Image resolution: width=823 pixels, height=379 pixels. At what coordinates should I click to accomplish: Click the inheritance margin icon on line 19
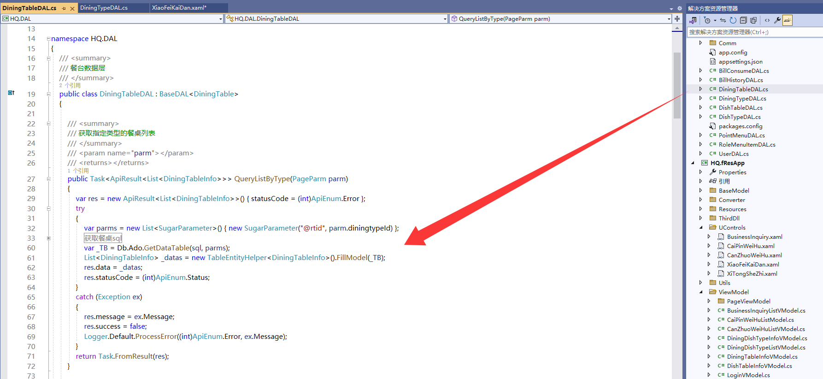coord(12,93)
